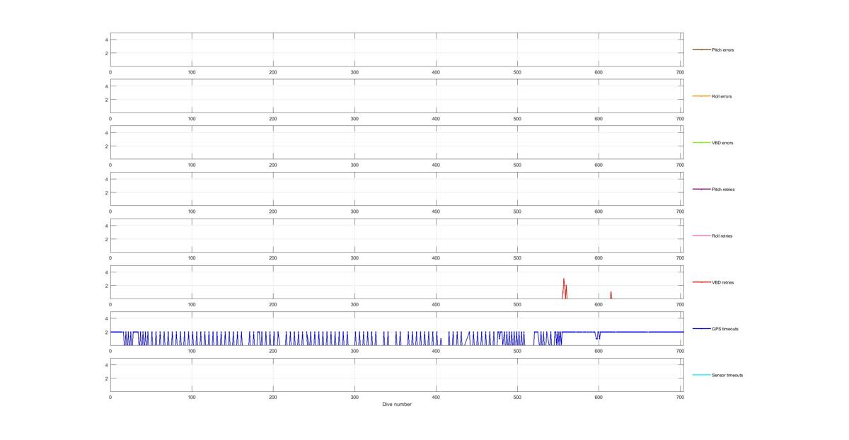
Task: Click the smaller red VBD retries spike after dive 600
Action: [611, 295]
